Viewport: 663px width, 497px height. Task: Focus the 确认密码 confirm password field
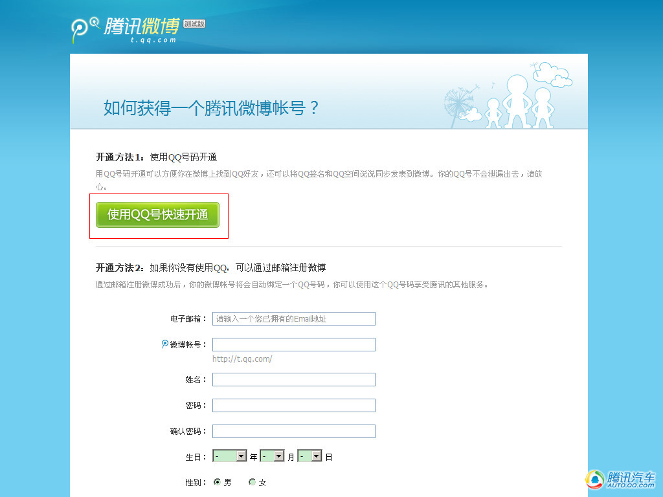click(x=294, y=431)
